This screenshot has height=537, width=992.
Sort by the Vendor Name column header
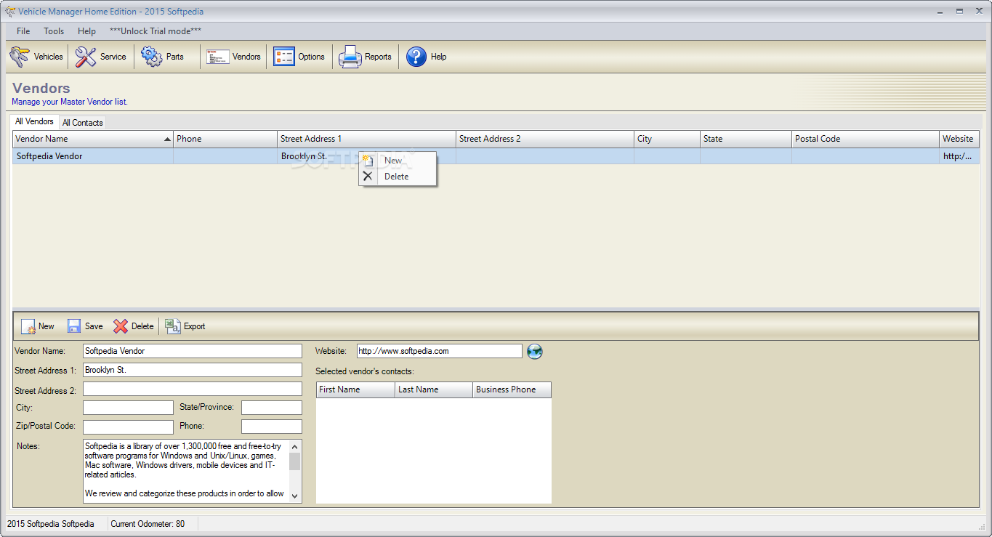pos(93,139)
